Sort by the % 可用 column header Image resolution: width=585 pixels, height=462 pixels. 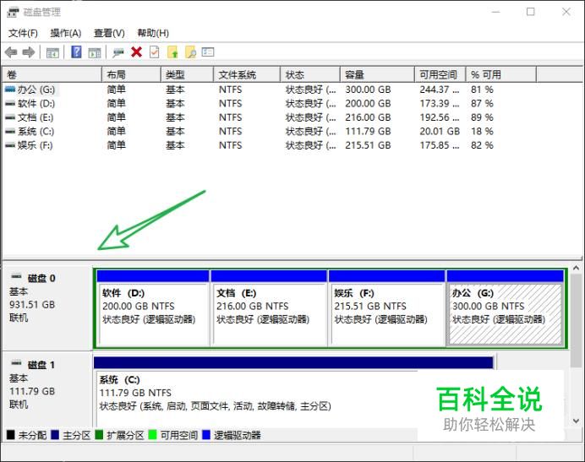coord(501,74)
